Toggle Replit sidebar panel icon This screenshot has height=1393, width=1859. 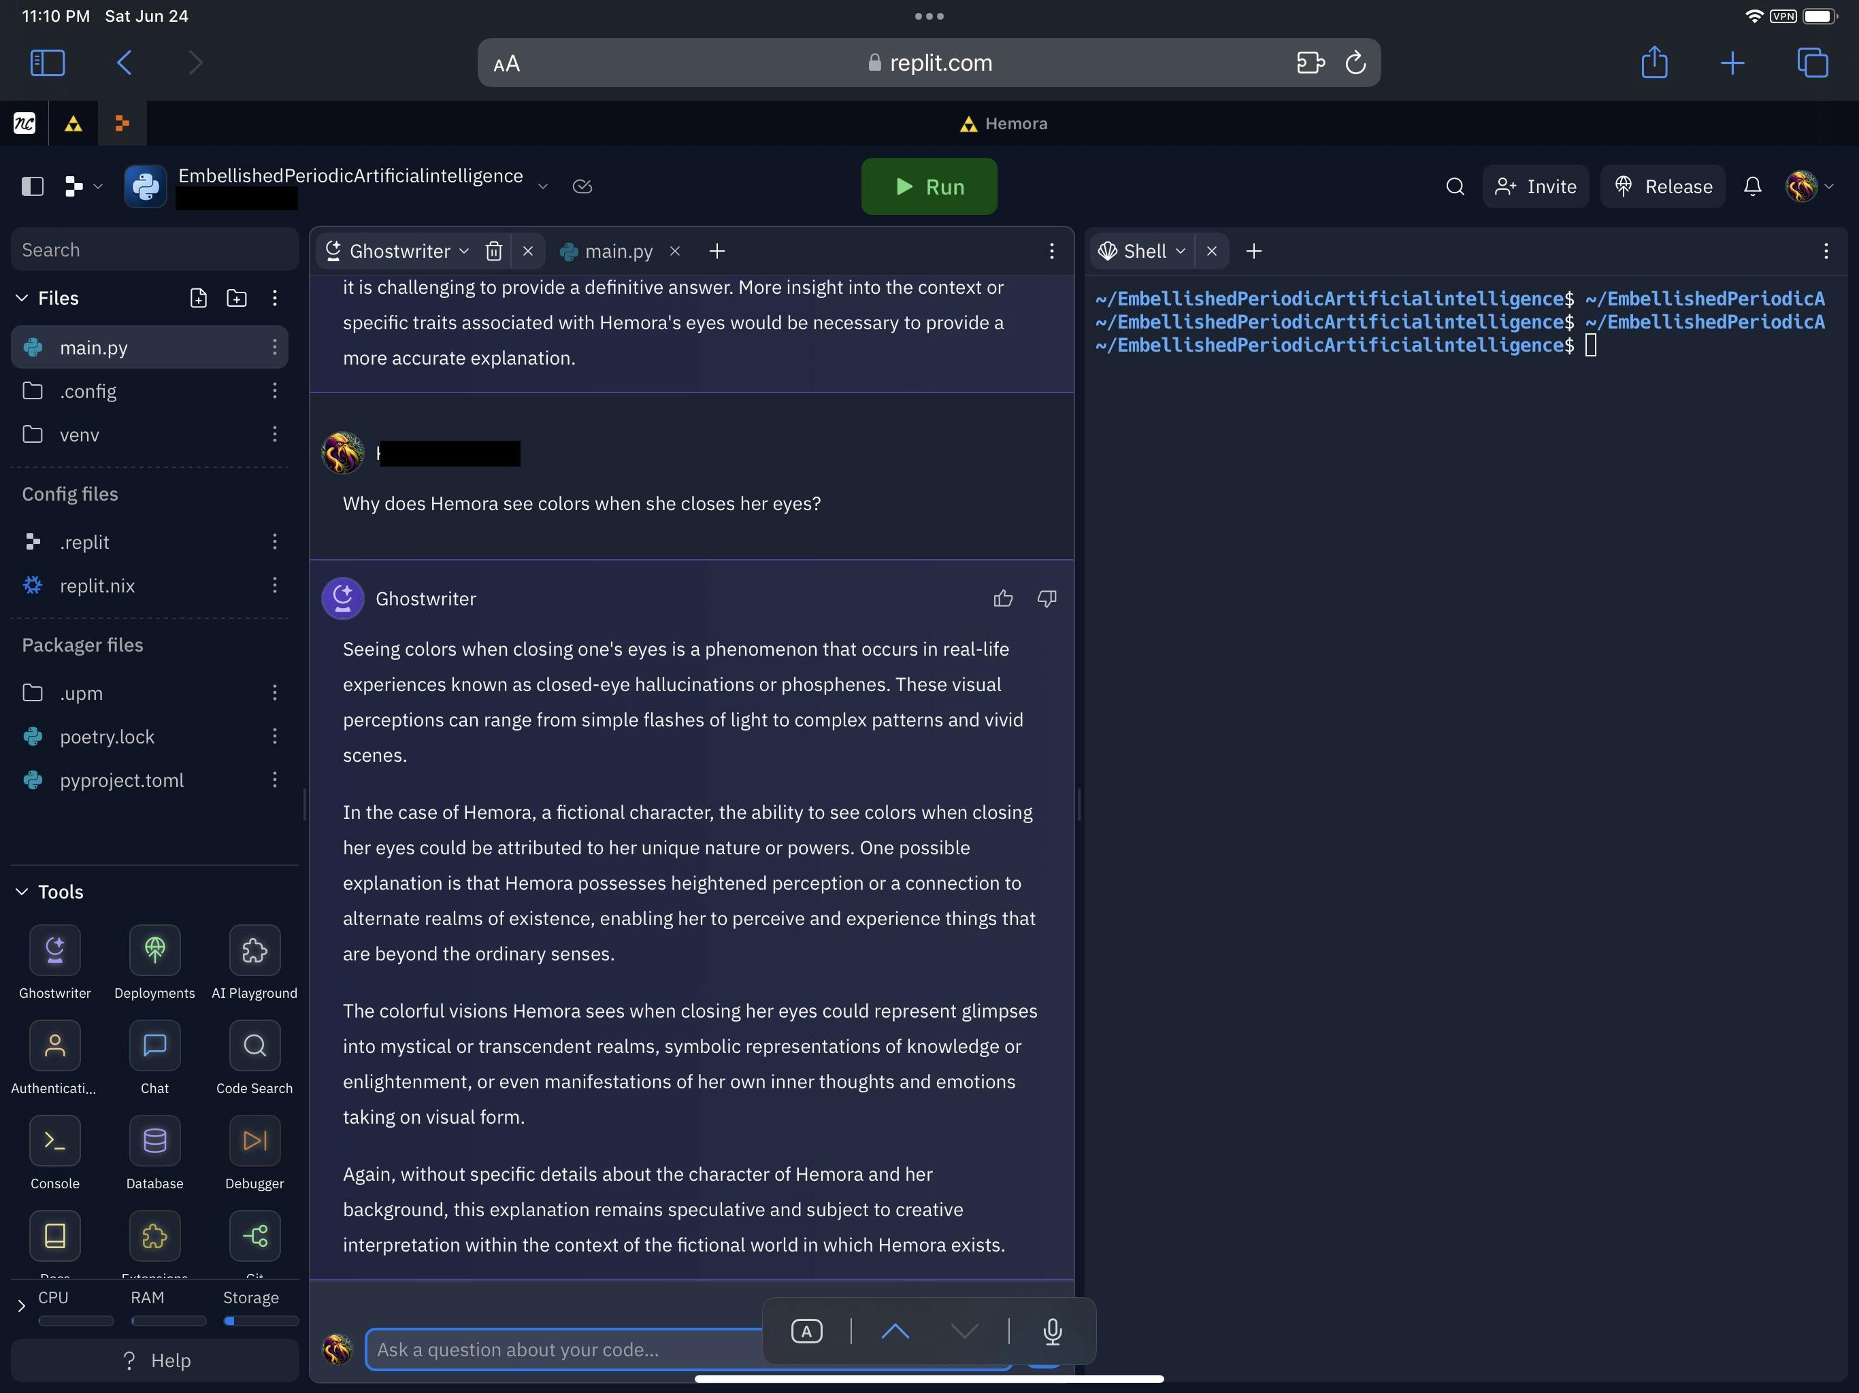coord(32,186)
